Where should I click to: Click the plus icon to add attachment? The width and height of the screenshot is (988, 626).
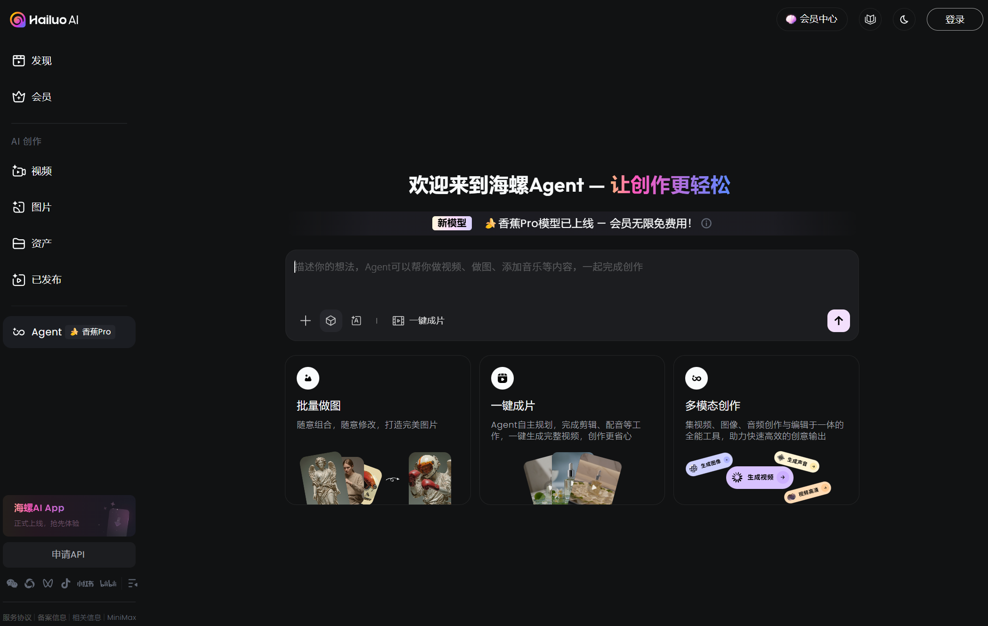pos(305,321)
